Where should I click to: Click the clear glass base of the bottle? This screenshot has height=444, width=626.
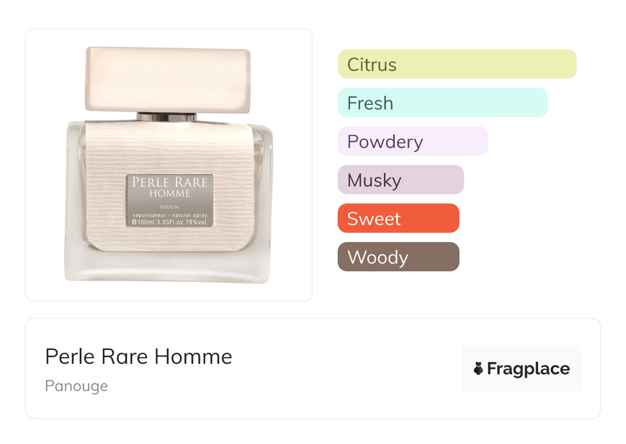click(x=168, y=271)
